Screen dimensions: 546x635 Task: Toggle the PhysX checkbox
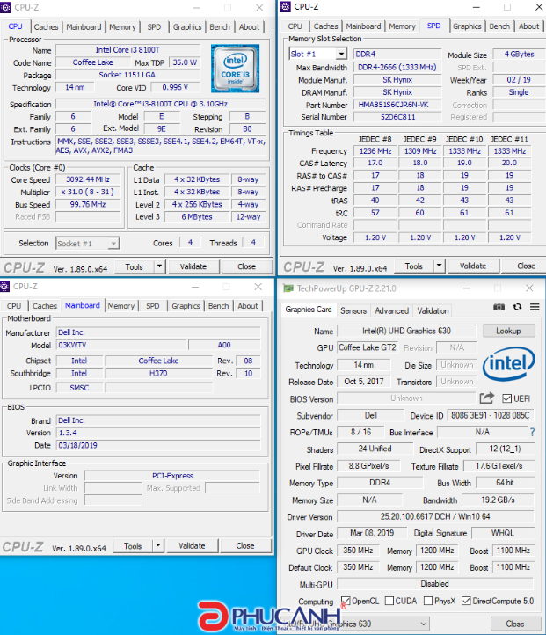(428, 601)
